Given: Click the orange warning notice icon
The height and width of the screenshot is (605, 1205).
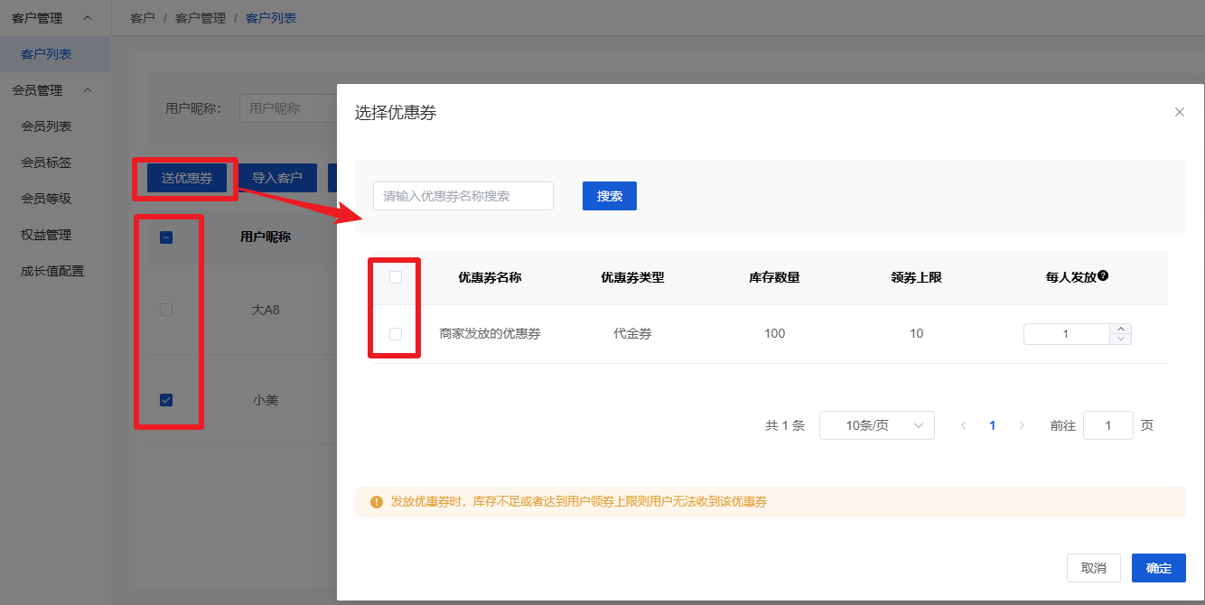Looking at the screenshot, I should (377, 502).
